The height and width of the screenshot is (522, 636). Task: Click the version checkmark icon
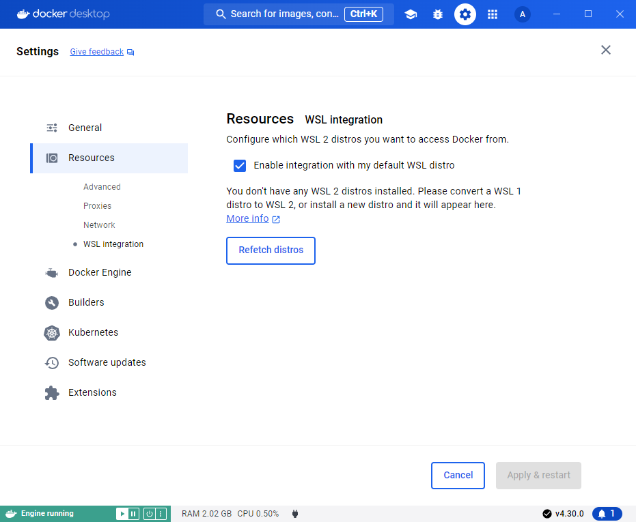pyautogui.click(x=547, y=514)
